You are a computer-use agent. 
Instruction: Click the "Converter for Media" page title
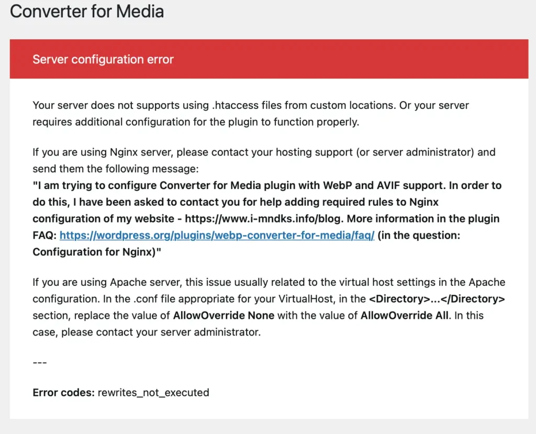87,11
